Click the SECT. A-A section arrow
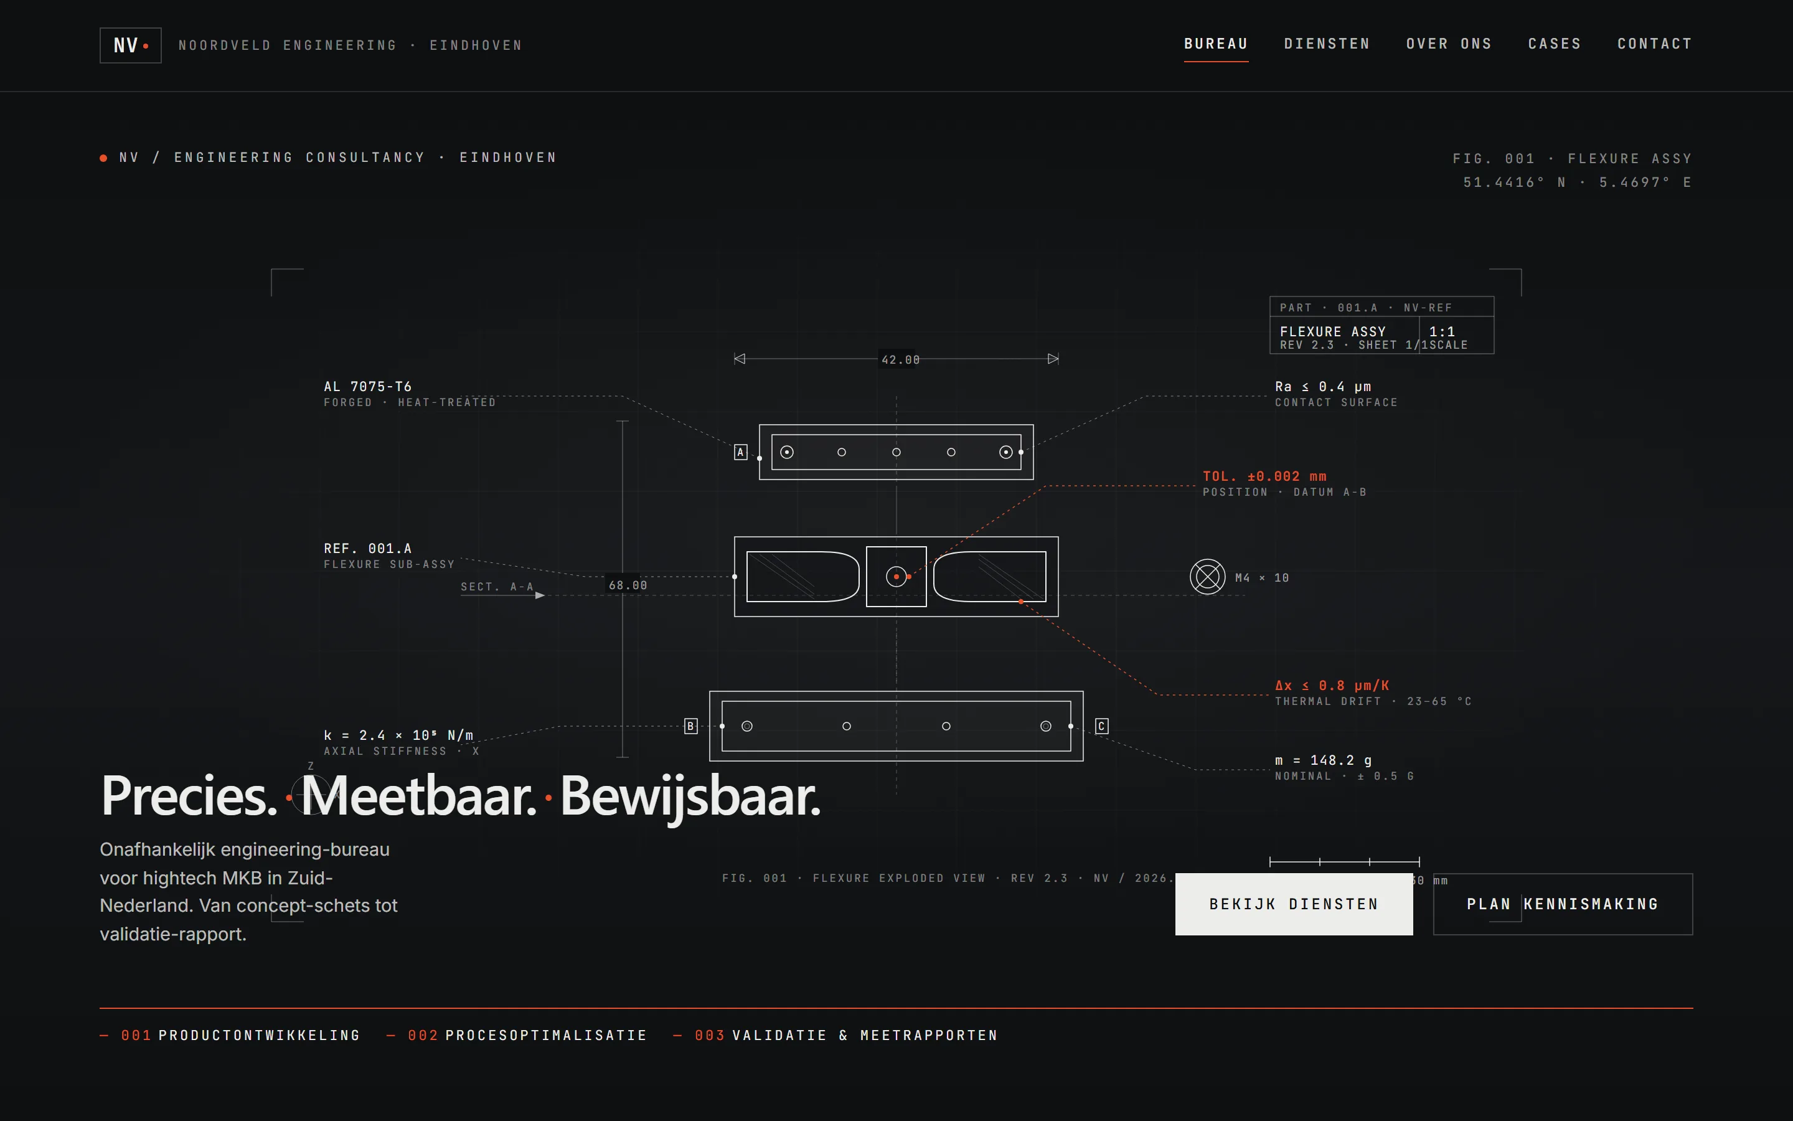 coord(539,595)
